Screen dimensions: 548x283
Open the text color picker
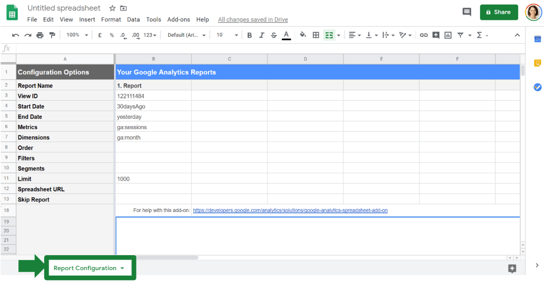pyautogui.click(x=286, y=35)
